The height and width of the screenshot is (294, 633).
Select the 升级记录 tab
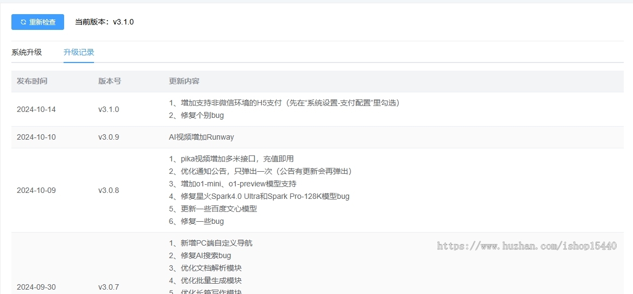79,52
